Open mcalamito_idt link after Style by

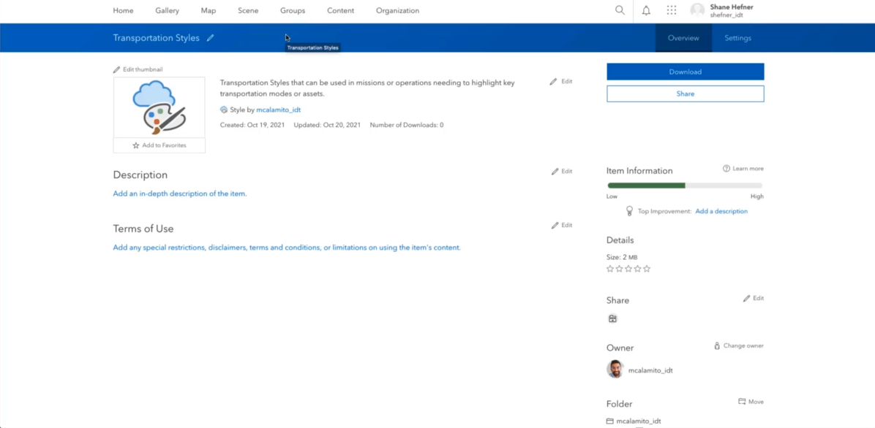pyautogui.click(x=279, y=110)
